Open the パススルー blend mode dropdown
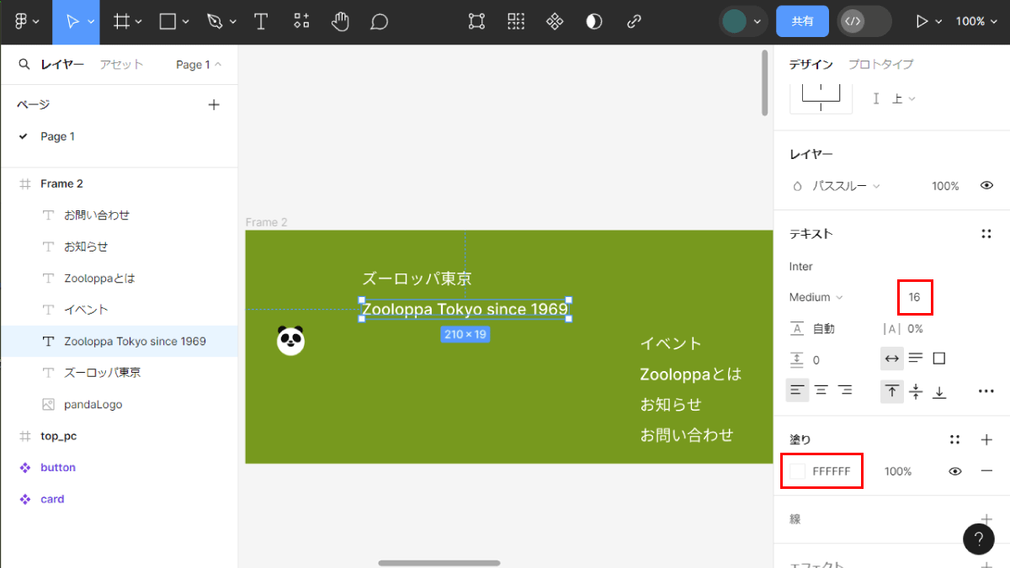Image resolution: width=1010 pixels, height=568 pixels. [x=846, y=186]
